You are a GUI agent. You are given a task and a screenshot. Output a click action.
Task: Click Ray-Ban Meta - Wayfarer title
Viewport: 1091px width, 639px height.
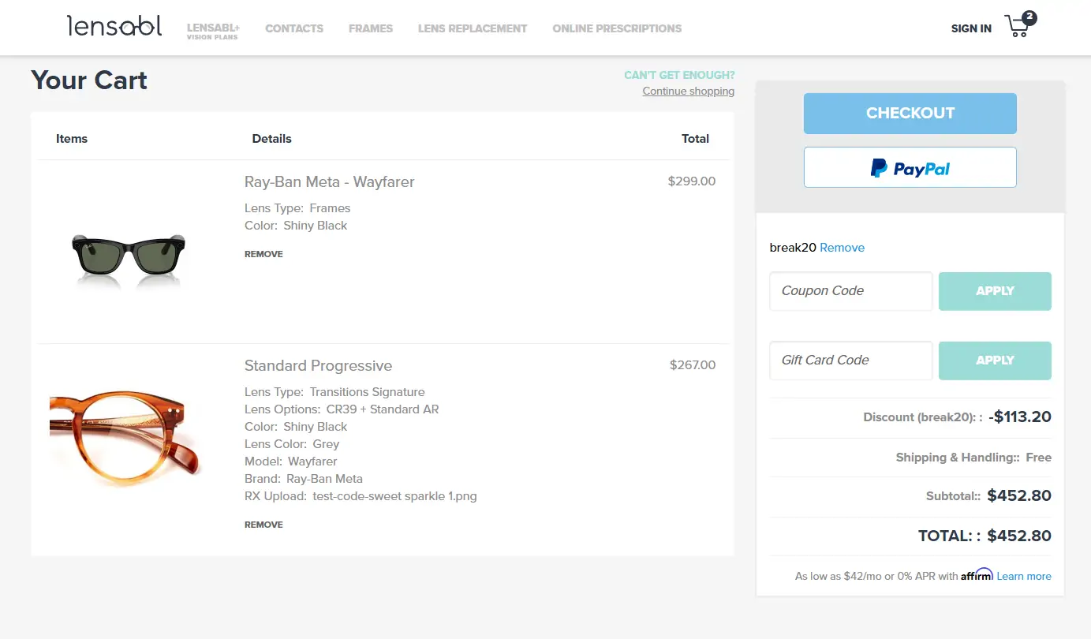coord(329,182)
